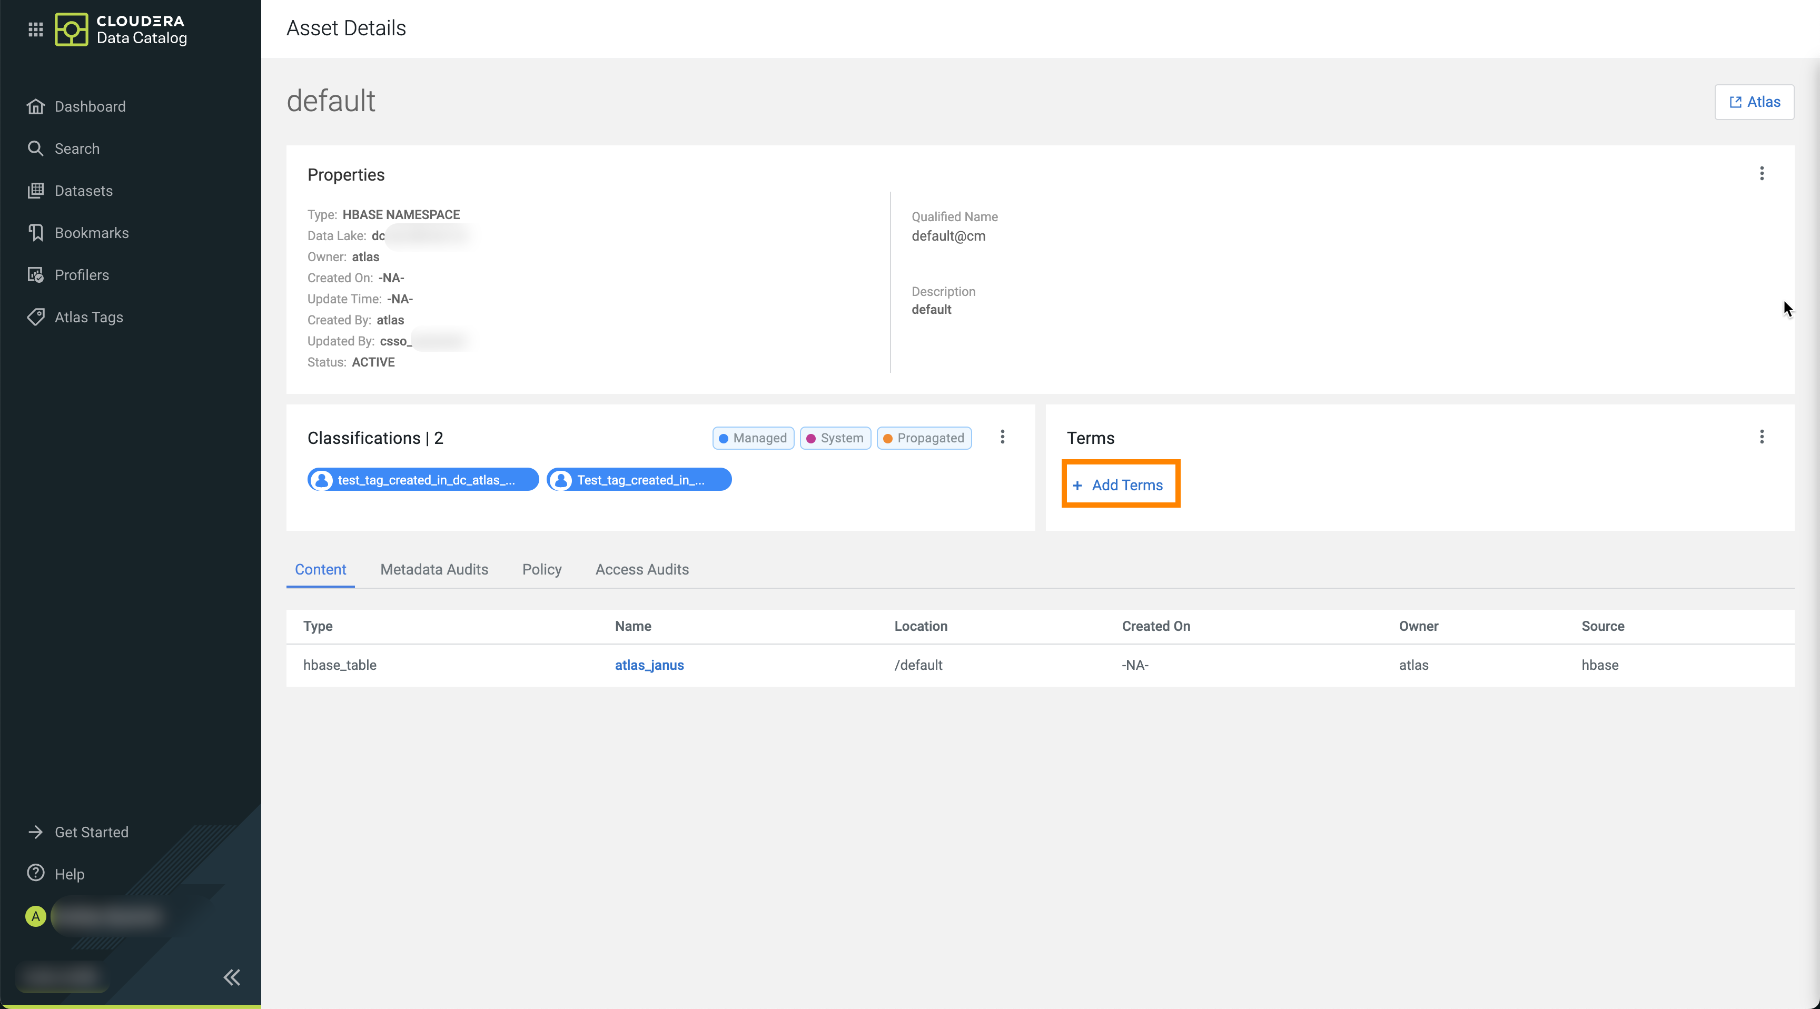Open Bookmarks in sidebar
Screen dimensions: 1820x1009
coord(91,232)
